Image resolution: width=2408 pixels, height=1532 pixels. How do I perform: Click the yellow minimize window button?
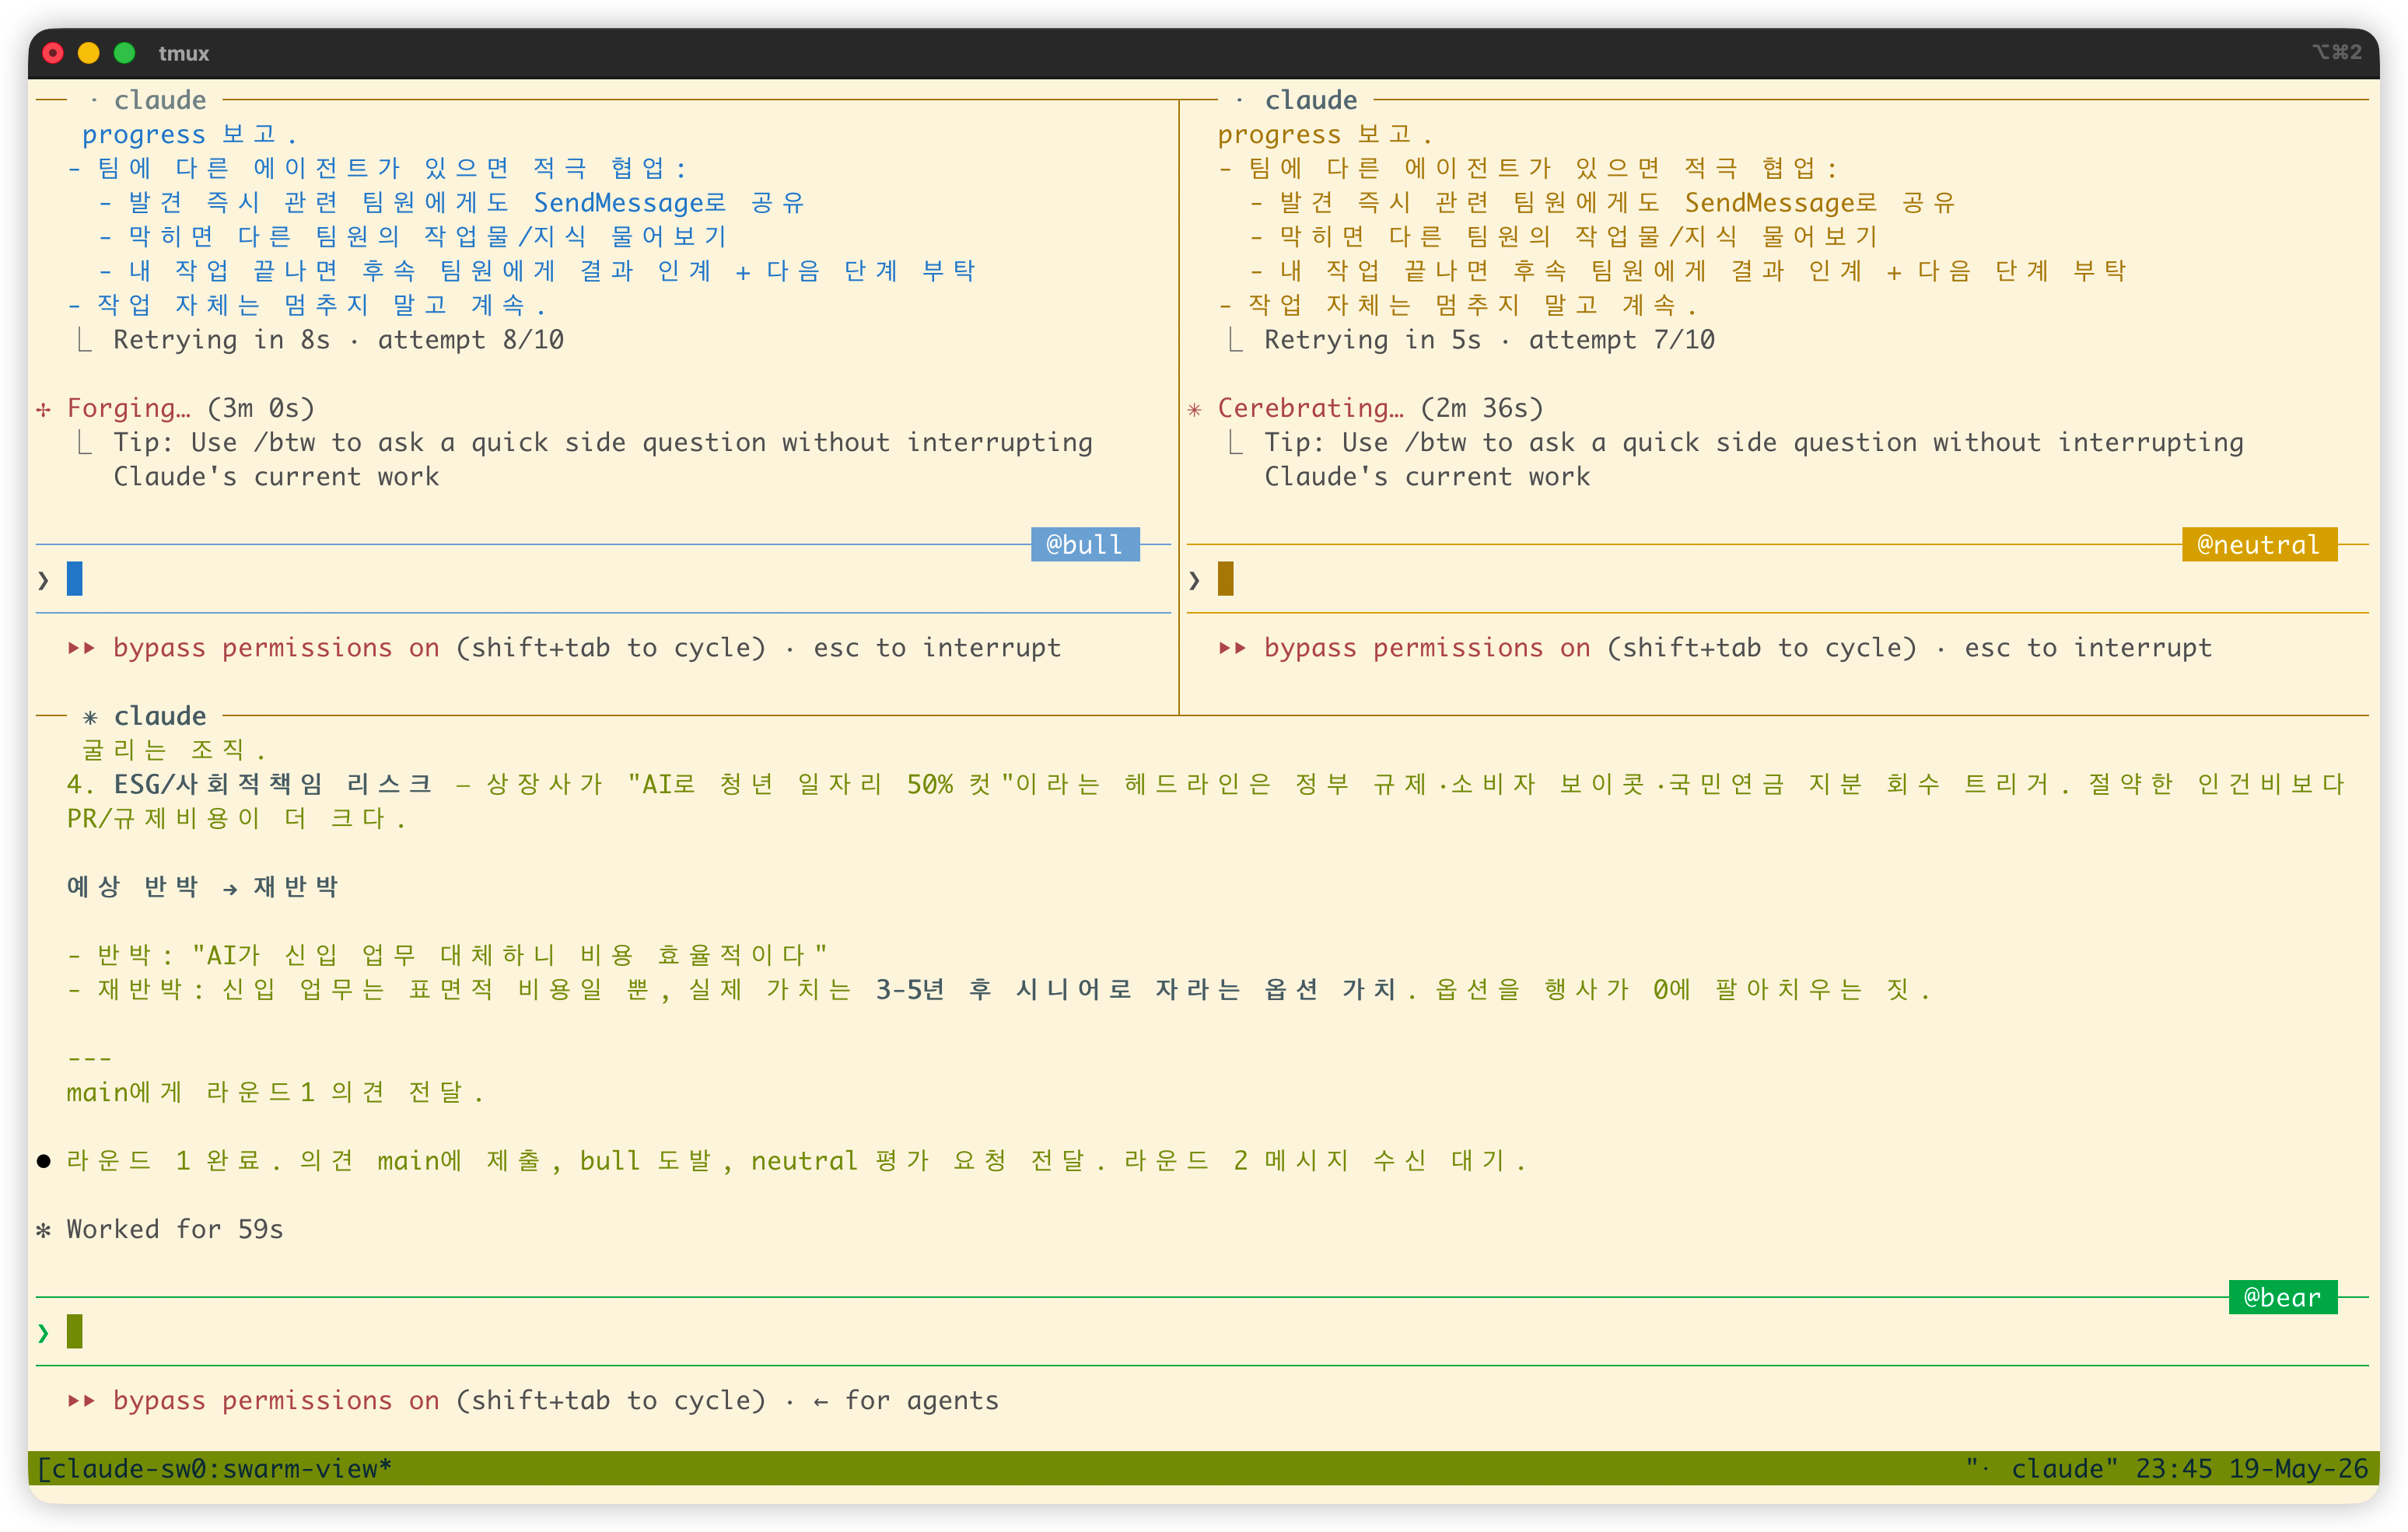click(x=89, y=53)
